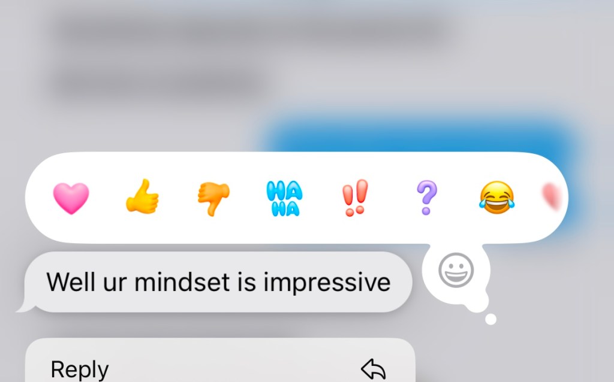Tap the small white dot under the smiley bubble
The image size is (614, 382).
coord(490,320)
